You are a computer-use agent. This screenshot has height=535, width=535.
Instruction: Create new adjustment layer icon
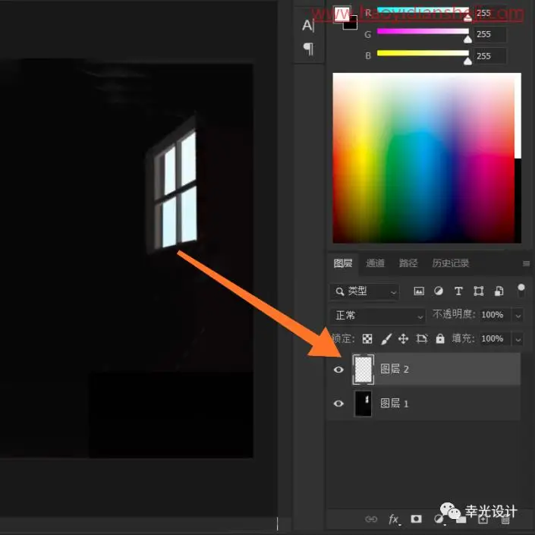pyautogui.click(x=439, y=519)
